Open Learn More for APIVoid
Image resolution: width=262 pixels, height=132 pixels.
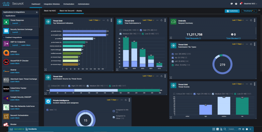[x=15, y=54]
